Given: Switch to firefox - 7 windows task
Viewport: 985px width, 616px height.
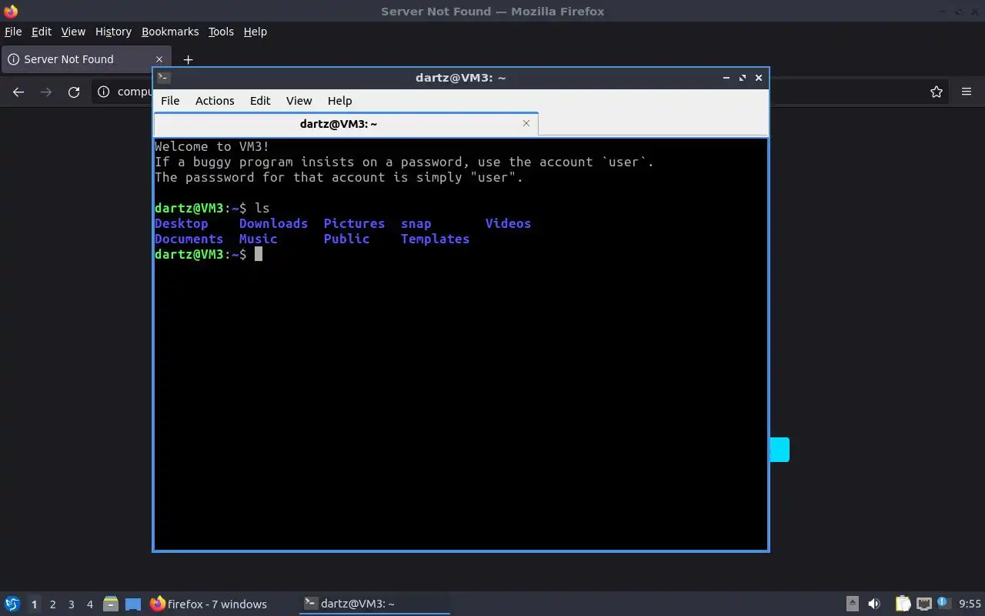Looking at the screenshot, I should click(209, 604).
